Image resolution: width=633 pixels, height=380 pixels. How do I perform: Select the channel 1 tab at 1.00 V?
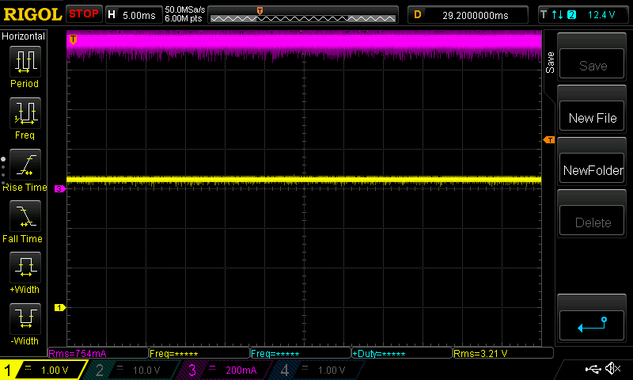coord(44,370)
